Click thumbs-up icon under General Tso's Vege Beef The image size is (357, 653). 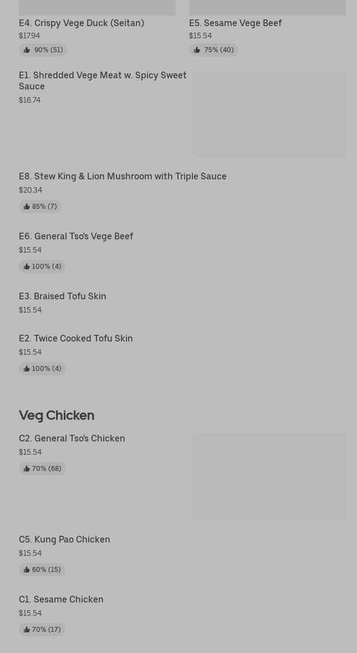click(27, 267)
